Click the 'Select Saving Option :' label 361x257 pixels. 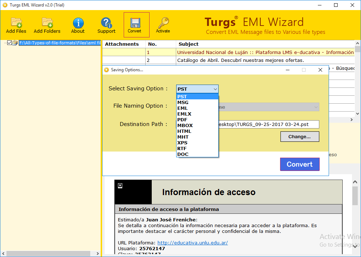pos(138,89)
